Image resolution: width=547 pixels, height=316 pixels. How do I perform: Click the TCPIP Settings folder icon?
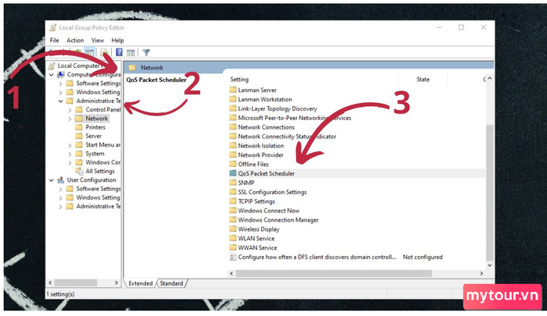233,201
